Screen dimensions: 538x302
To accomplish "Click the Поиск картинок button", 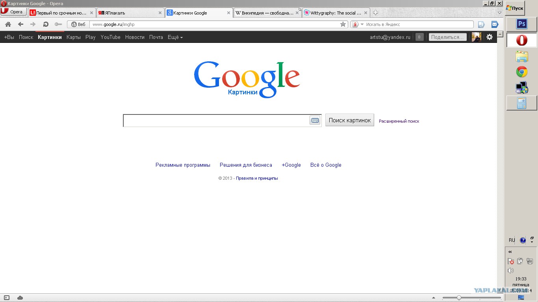I will tap(350, 120).
